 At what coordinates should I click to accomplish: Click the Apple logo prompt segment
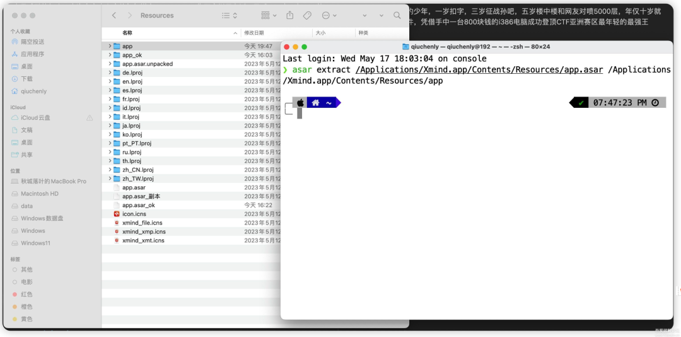click(x=300, y=103)
